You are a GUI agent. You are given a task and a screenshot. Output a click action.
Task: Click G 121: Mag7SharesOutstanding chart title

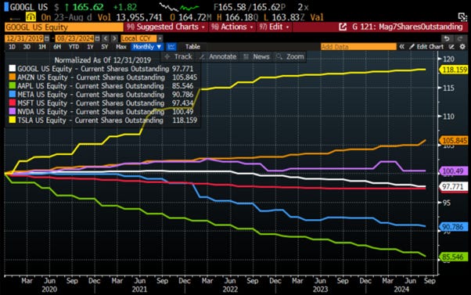coord(407,27)
